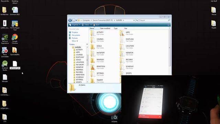Select the Ironman 2015 desktop file

[15, 11]
